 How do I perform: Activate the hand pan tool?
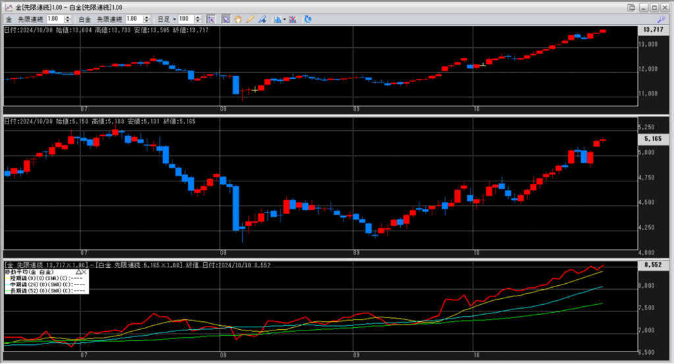click(238, 19)
